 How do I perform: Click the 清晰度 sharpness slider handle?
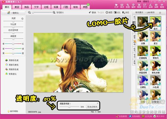(13, 39)
